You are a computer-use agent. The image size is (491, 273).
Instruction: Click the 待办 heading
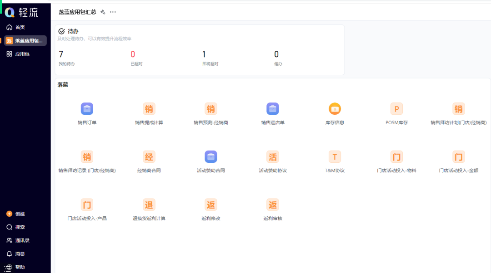click(73, 32)
